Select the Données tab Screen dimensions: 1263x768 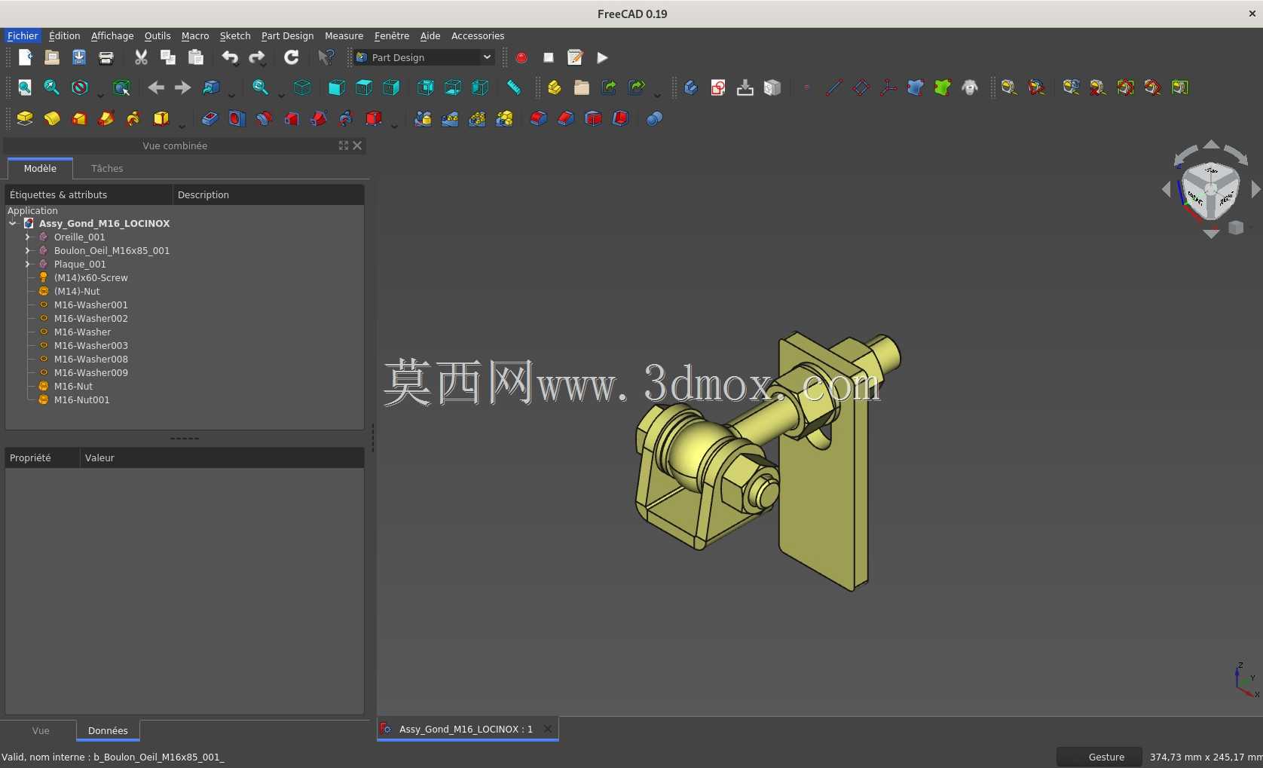(108, 730)
